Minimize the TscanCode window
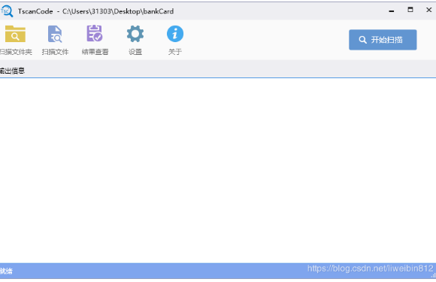 pyautogui.click(x=391, y=11)
